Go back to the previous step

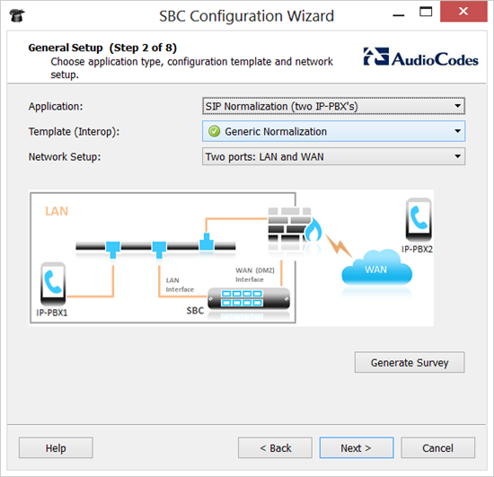point(275,447)
